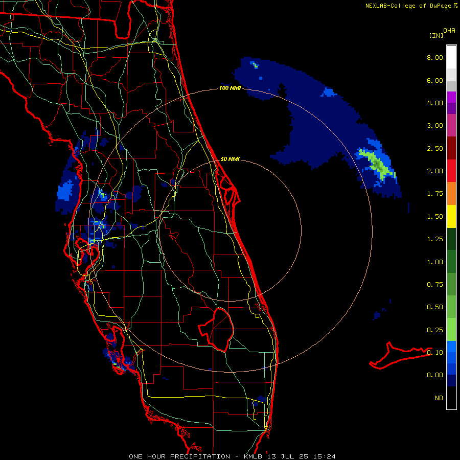
Task: Click inside the Lake Okeechobee outline
Action: pos(221,330)
